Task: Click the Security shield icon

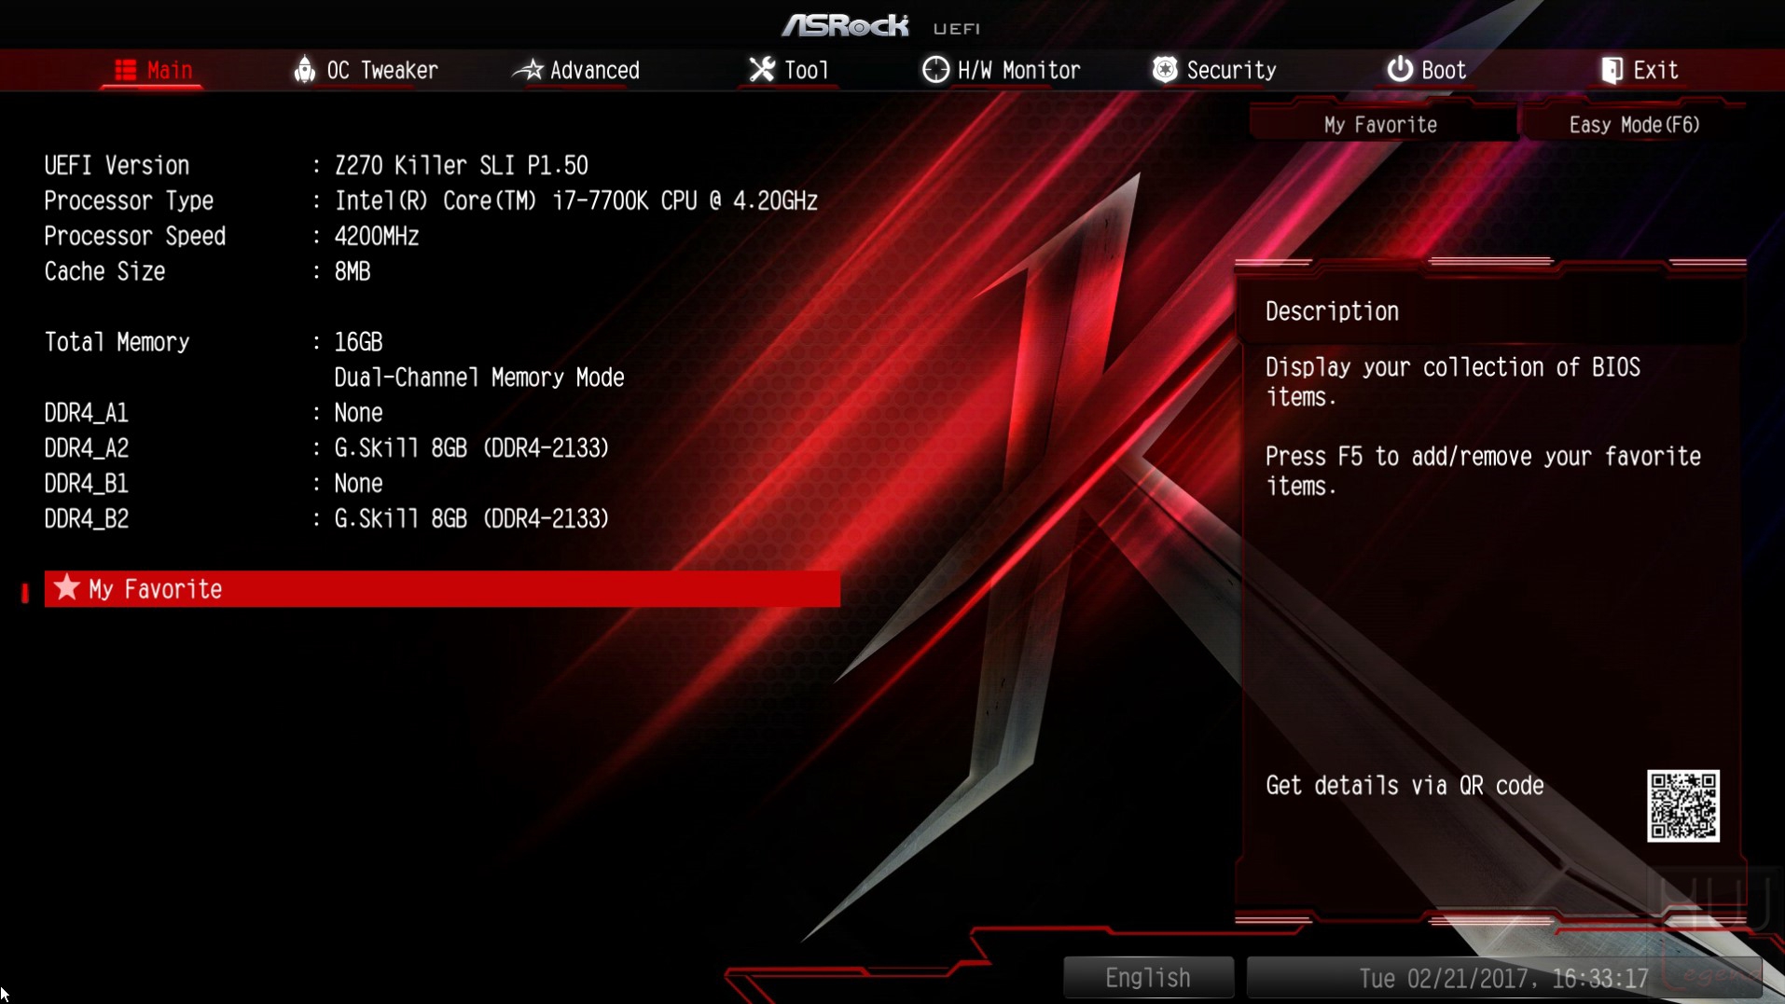Action: pyautogui.click(x=1165, y=70)
